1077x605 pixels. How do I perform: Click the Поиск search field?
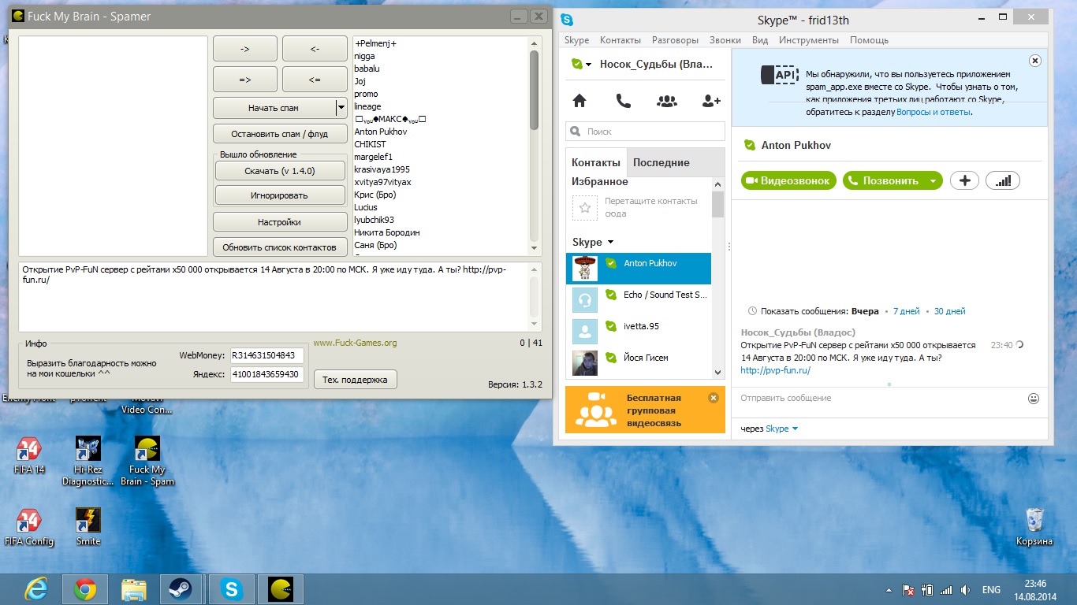click(x=645, y=132)
